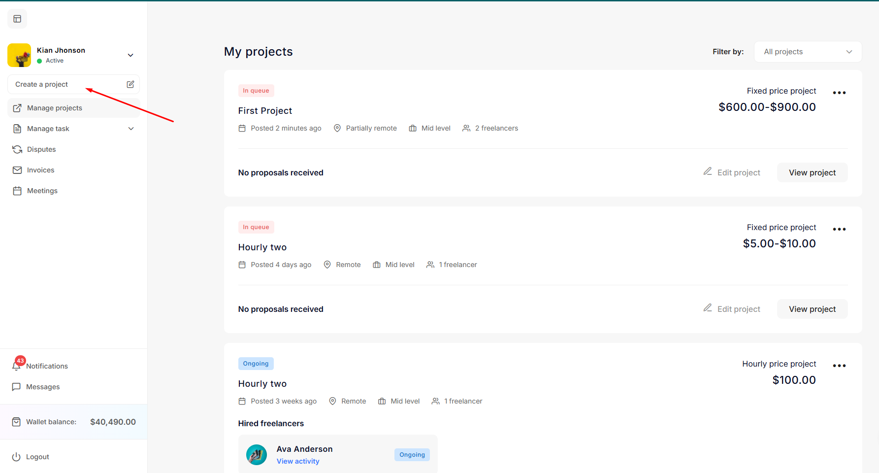Viewport: 879px width, 473px height.
Task: Open Ava Anderson's View activity link
Action: coord(298,461)
